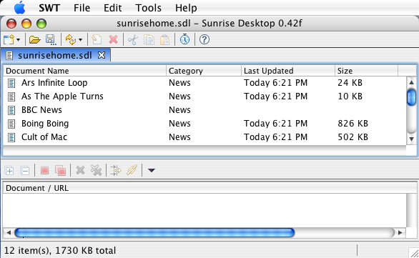
Task: Open the File menu
Action: (x=82, y=8)
